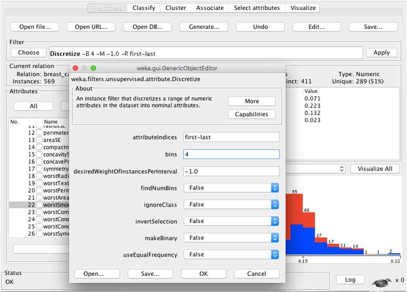Confirm the dialog with OK
This screenshot has width=407, height=292.
(204, 274)
